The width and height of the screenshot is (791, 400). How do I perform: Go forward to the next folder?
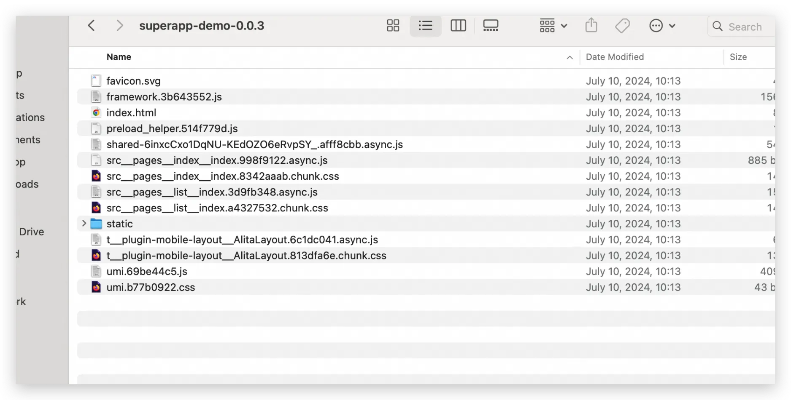(x=120, y=26)
